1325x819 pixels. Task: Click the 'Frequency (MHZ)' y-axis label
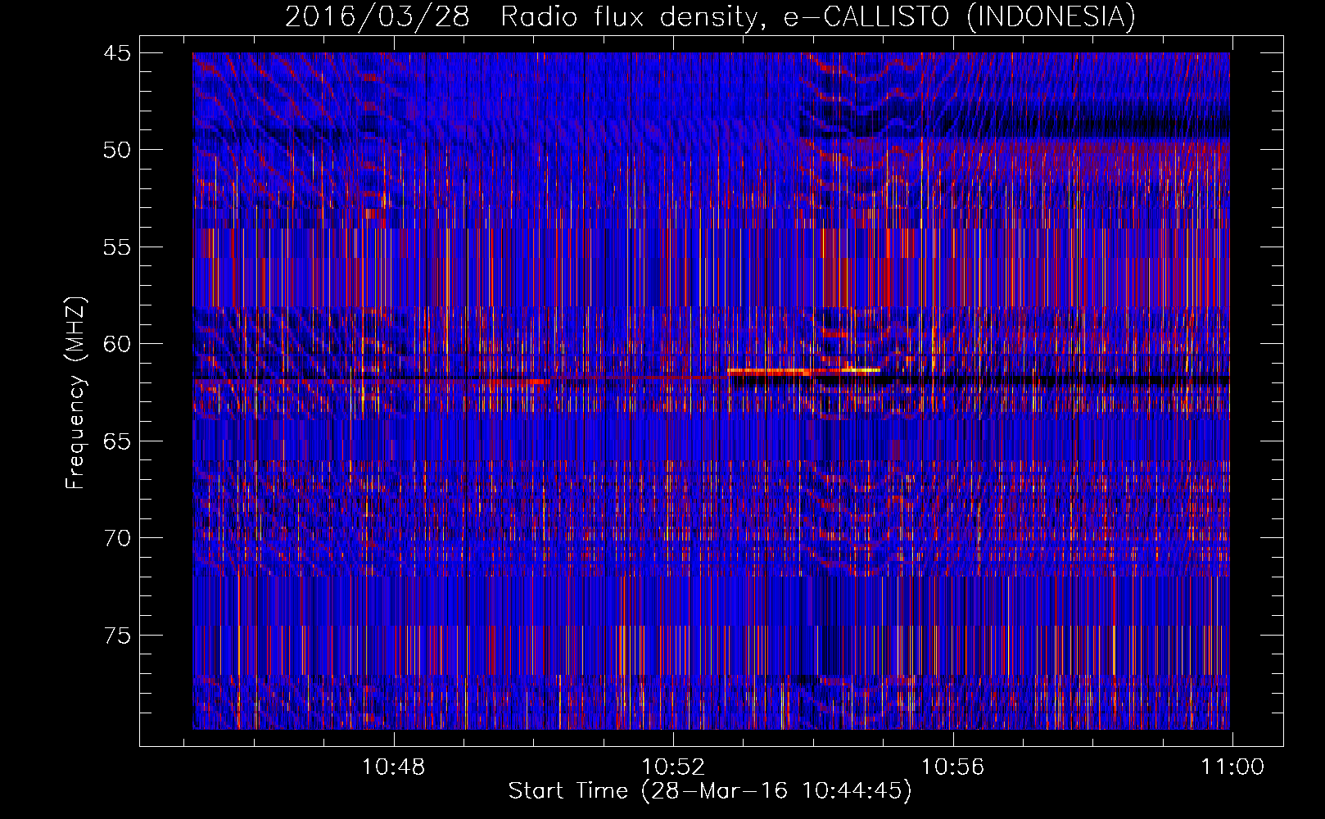[75, 392]
